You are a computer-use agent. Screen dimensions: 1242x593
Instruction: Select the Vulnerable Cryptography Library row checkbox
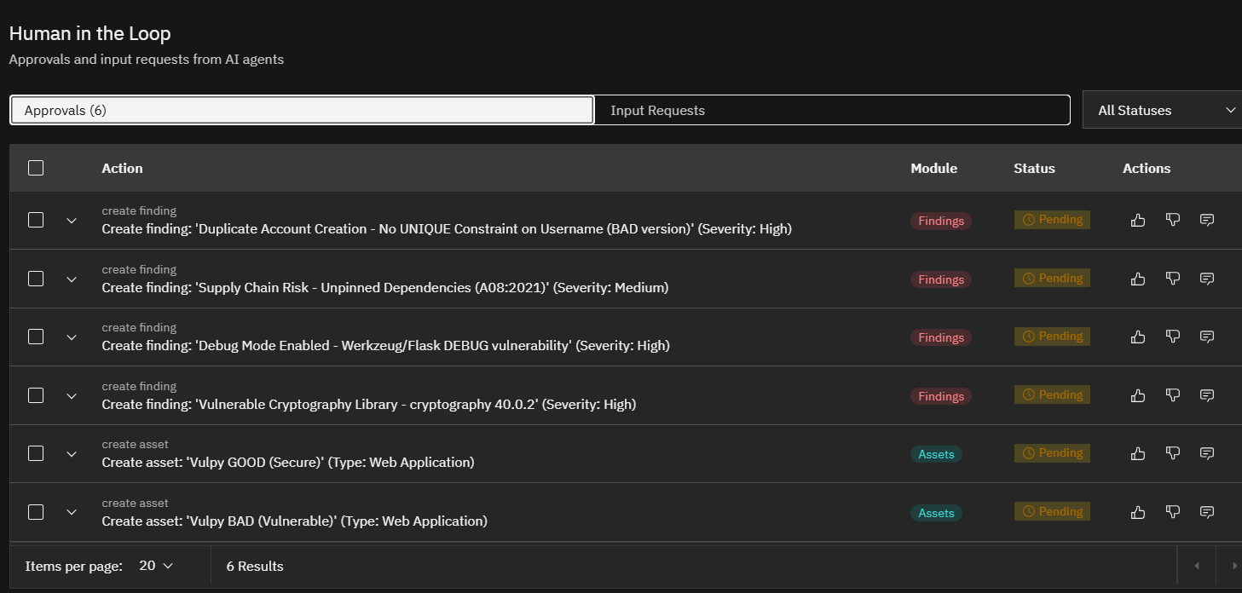pos(36,395)
